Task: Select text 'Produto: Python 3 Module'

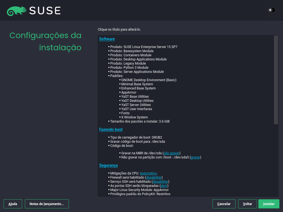Action: [x=129, y=68]
